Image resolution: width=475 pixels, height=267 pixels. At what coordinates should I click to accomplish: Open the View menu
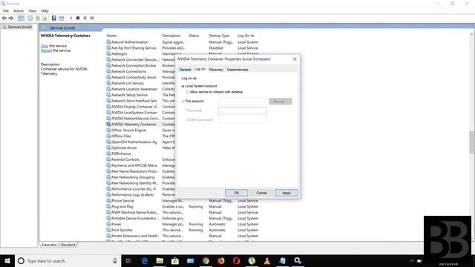(33, 10)
